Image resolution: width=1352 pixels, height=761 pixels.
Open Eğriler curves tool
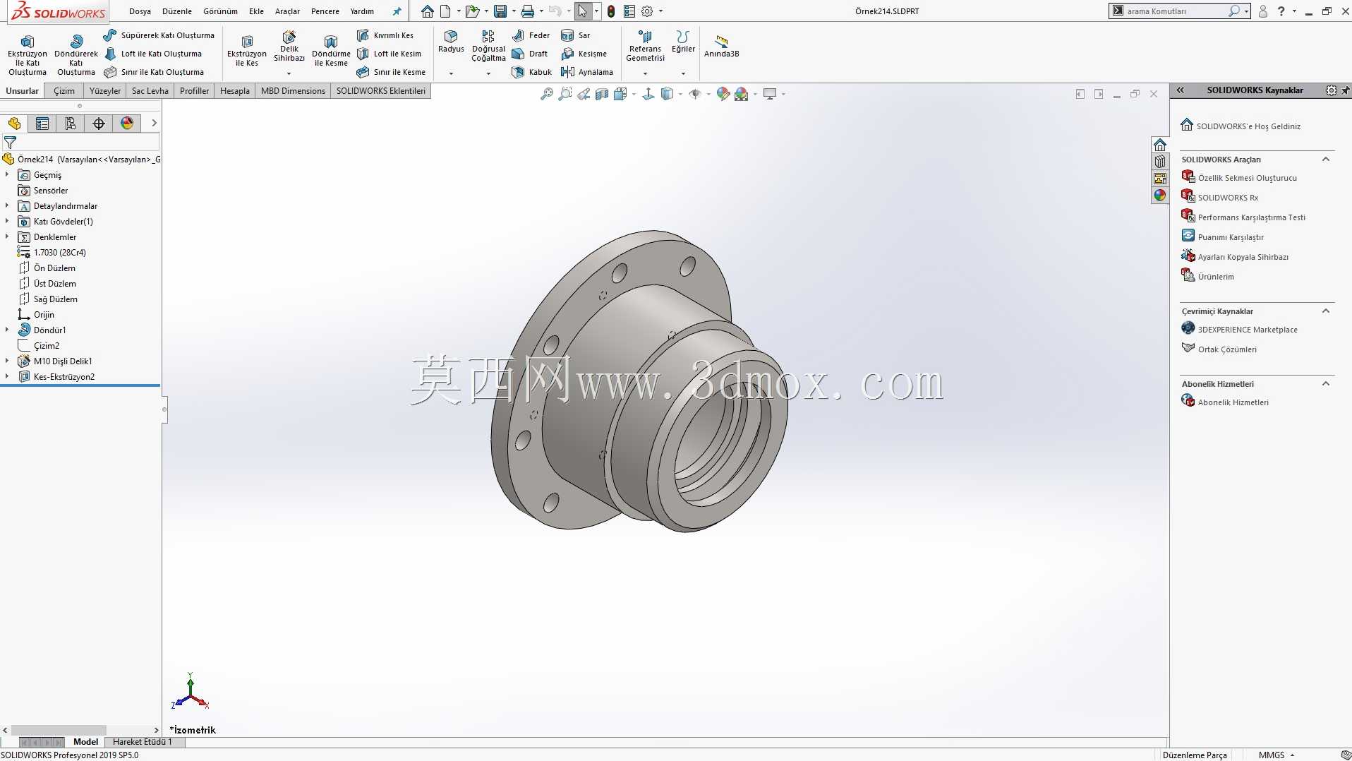pyautogui.click(x=683, y=42)
